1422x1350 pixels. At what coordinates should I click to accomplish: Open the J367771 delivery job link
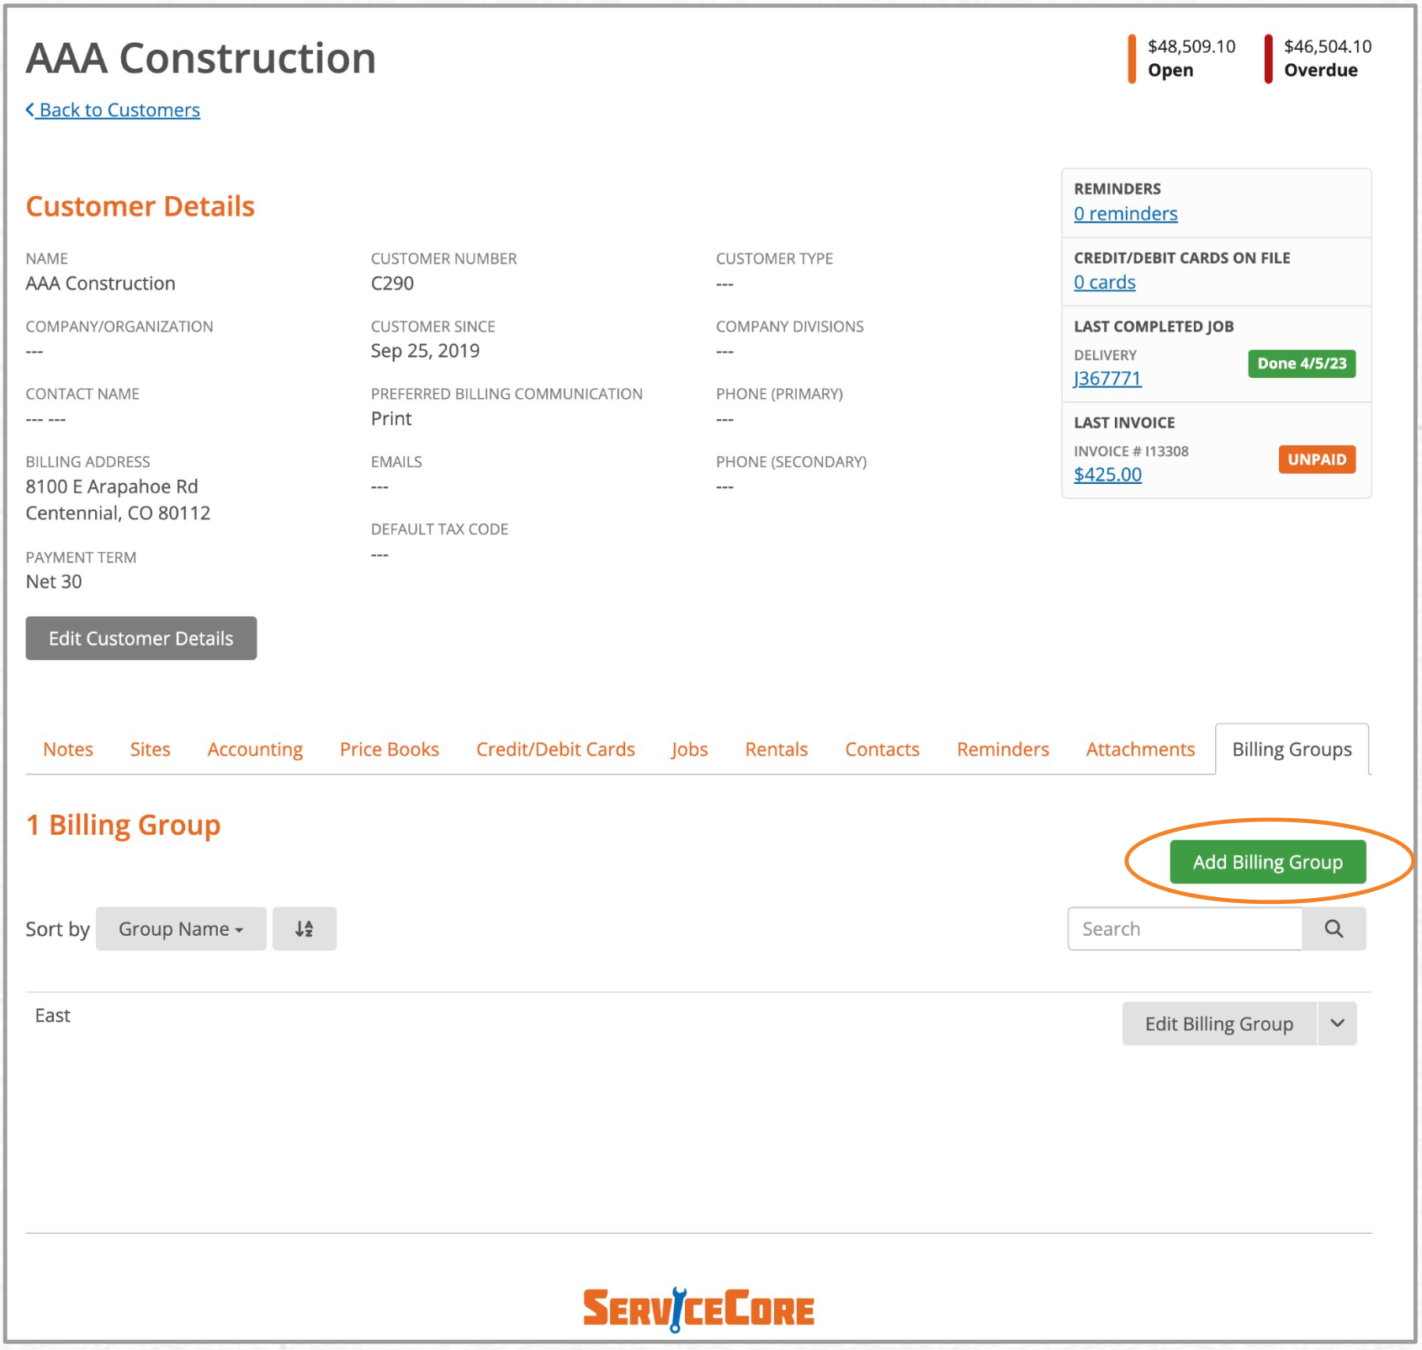click(1106, 378)
